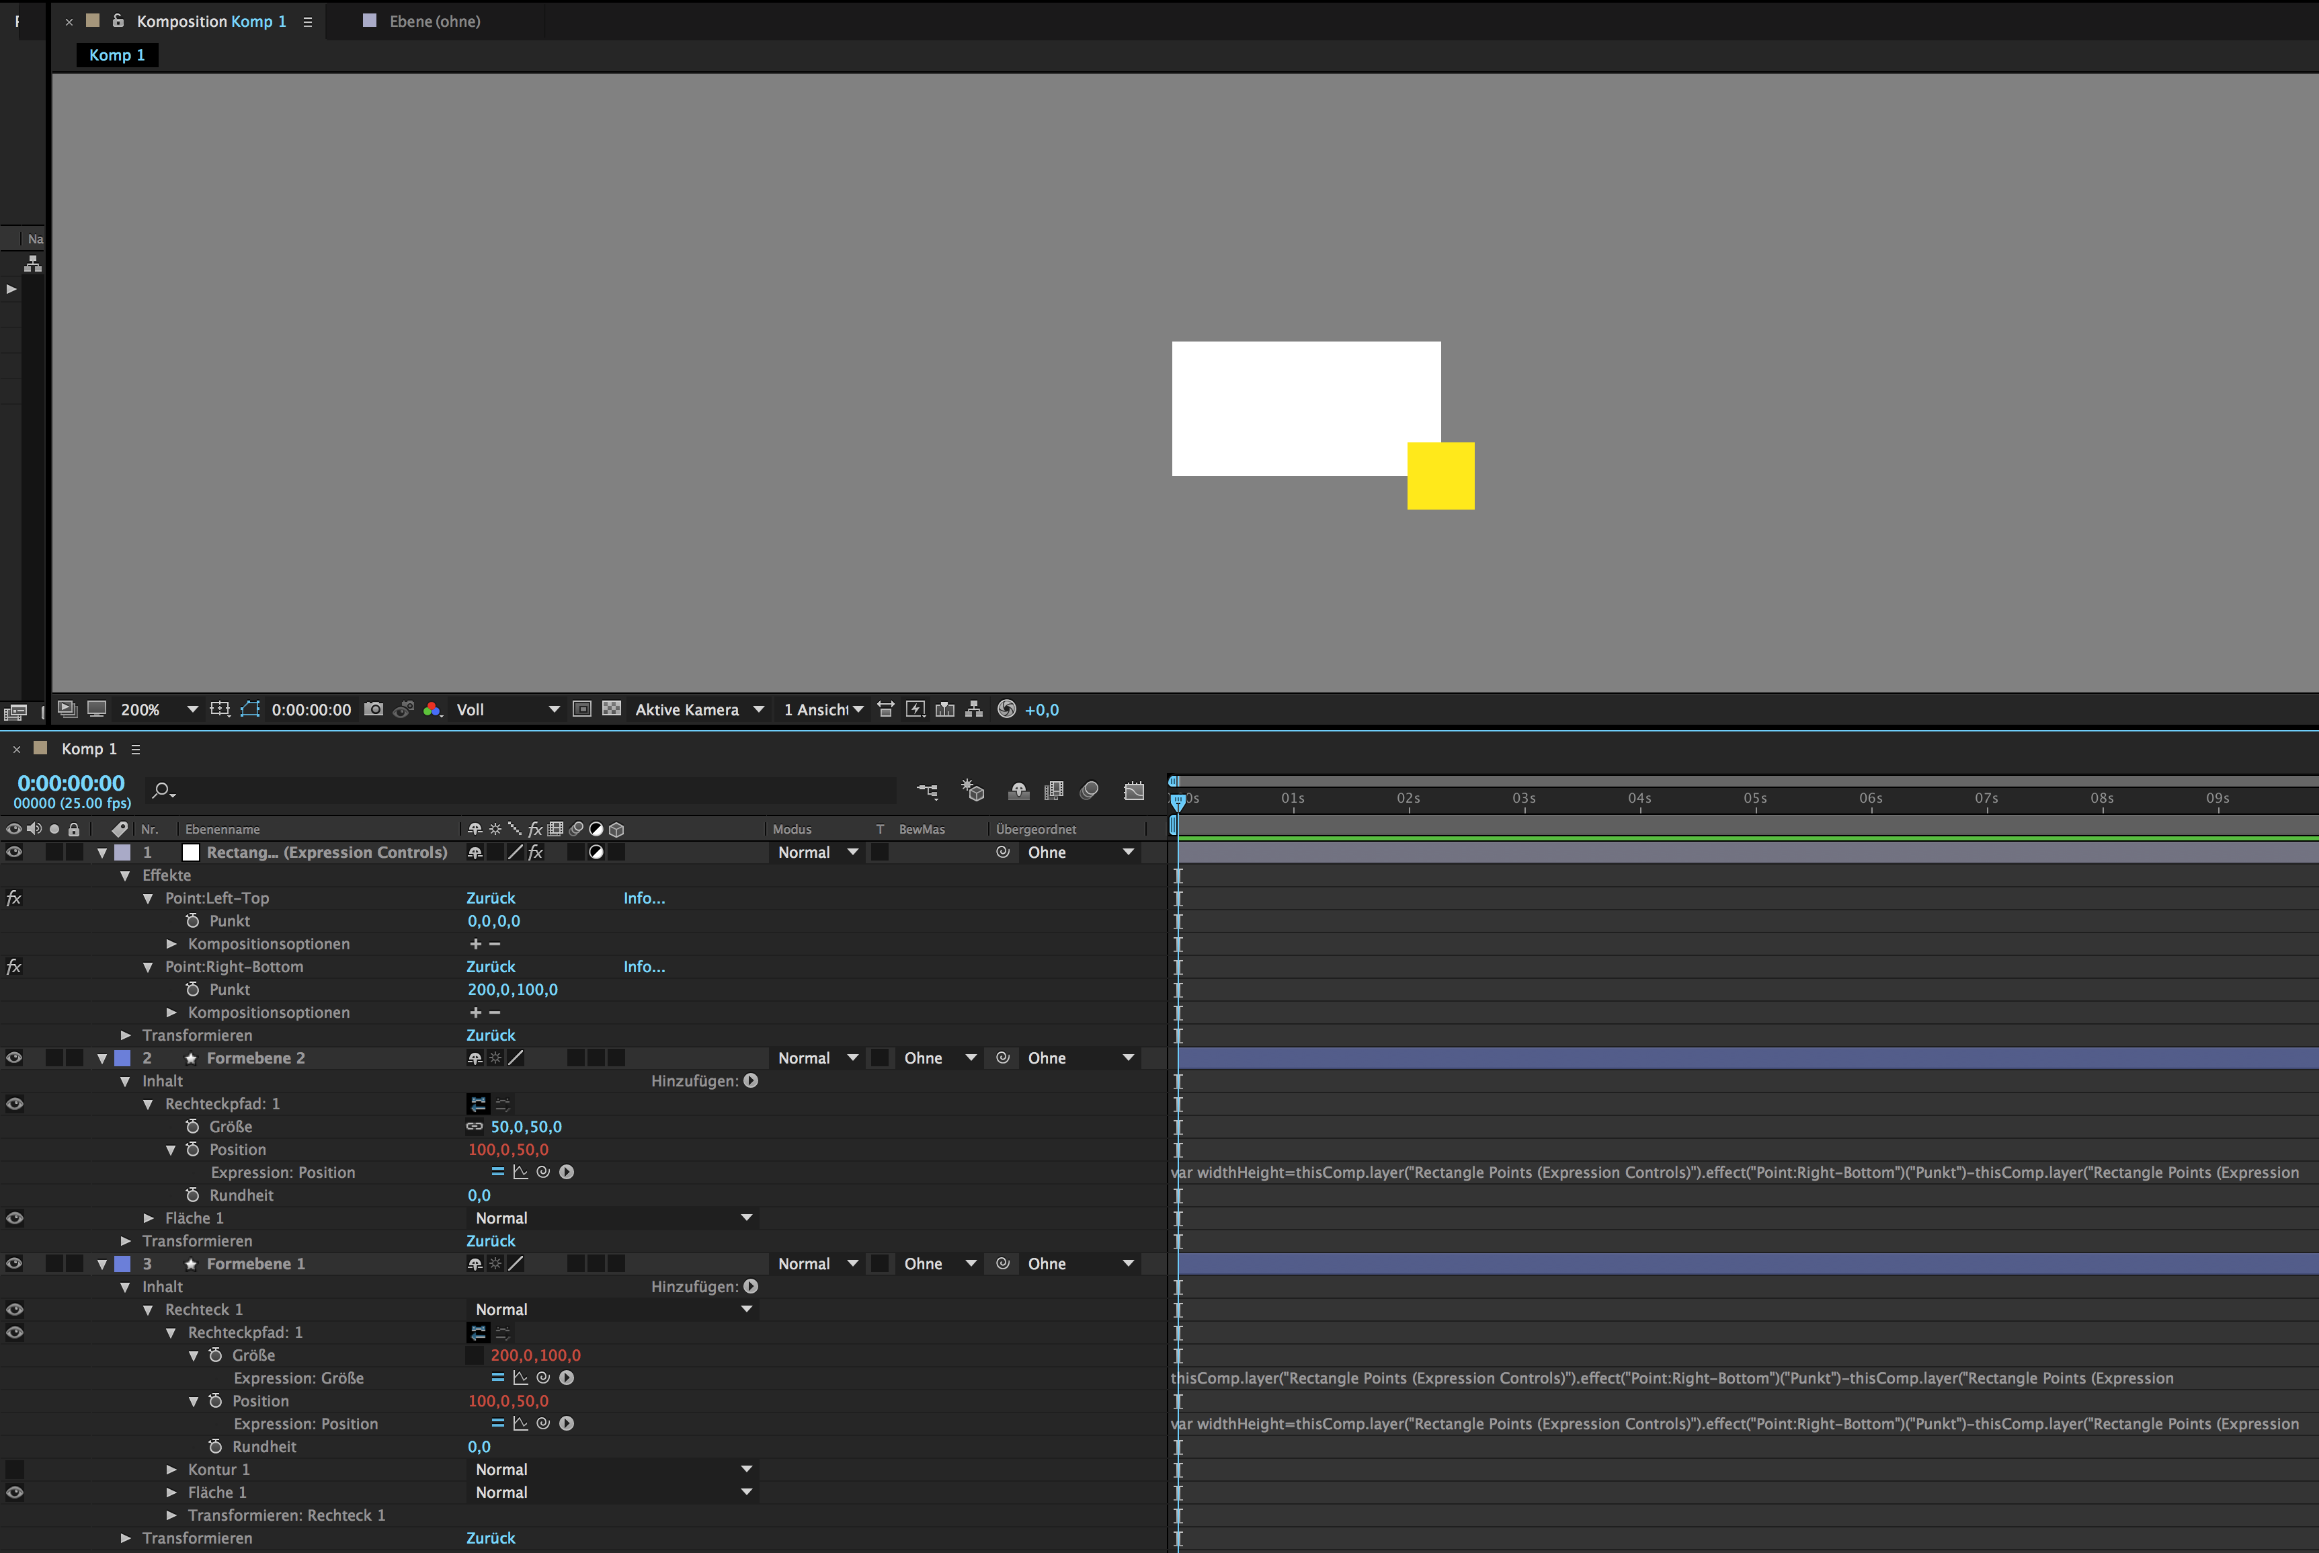Click the snapshot camera icon
Screen dimensions: 2319x1553
click(x=373, y=709)
